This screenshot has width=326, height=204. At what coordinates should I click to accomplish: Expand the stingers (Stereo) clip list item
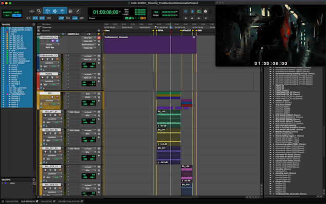pyautogui.click(x=273, y=181)
